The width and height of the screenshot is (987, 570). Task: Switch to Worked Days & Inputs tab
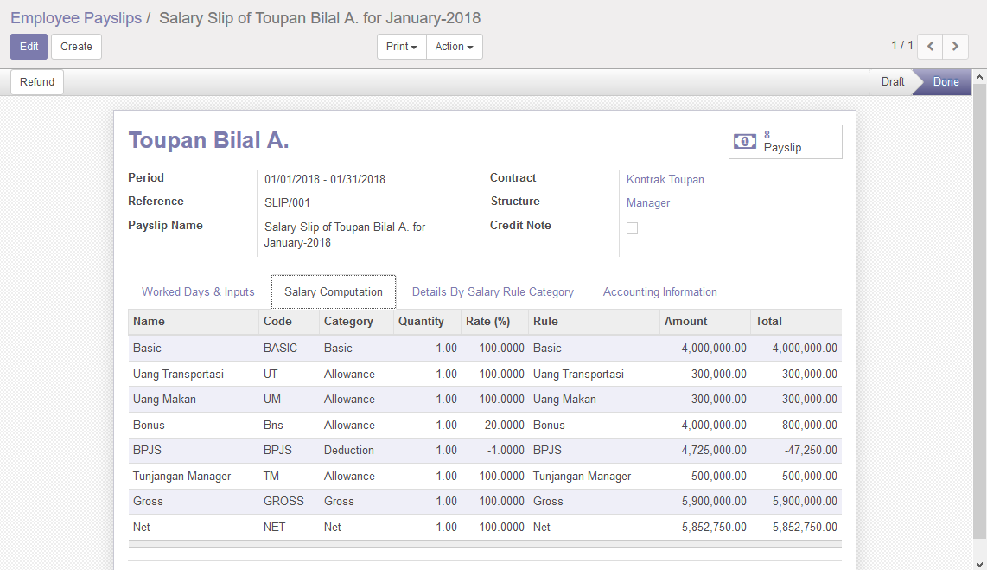pyautogui.click(x=198, y=292)
